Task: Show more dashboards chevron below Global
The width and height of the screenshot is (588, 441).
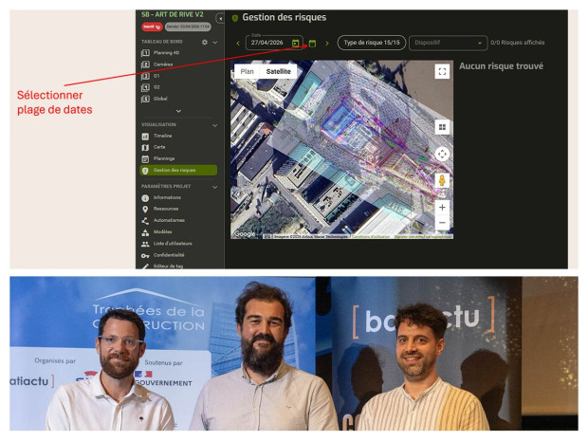Action: (178, 111)
